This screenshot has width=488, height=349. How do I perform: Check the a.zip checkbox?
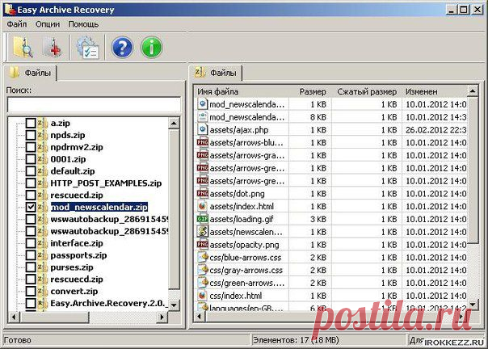tap(31, 123)
